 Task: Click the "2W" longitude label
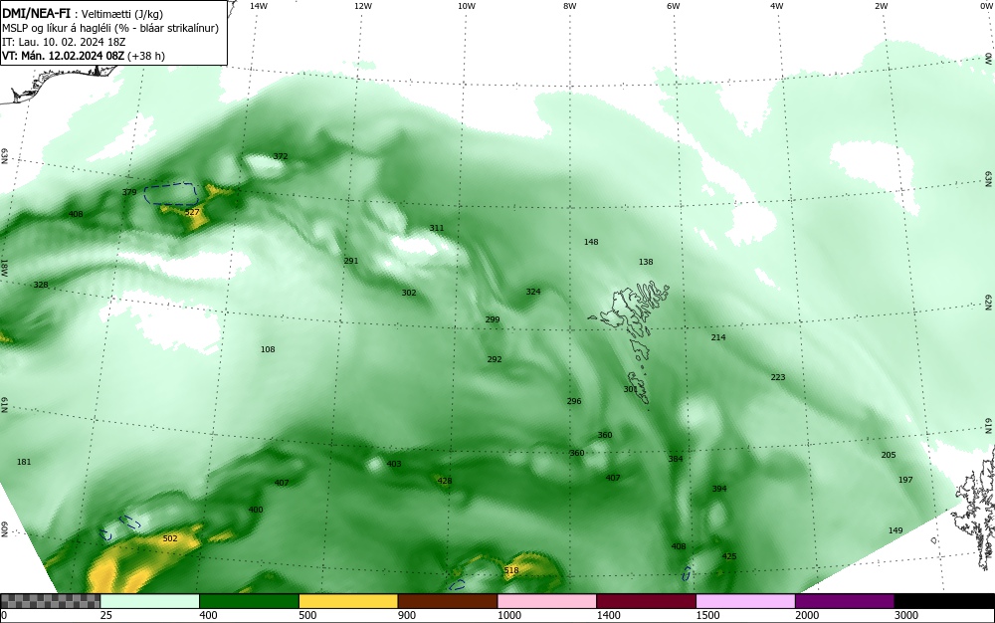click(x=881, y=6)
